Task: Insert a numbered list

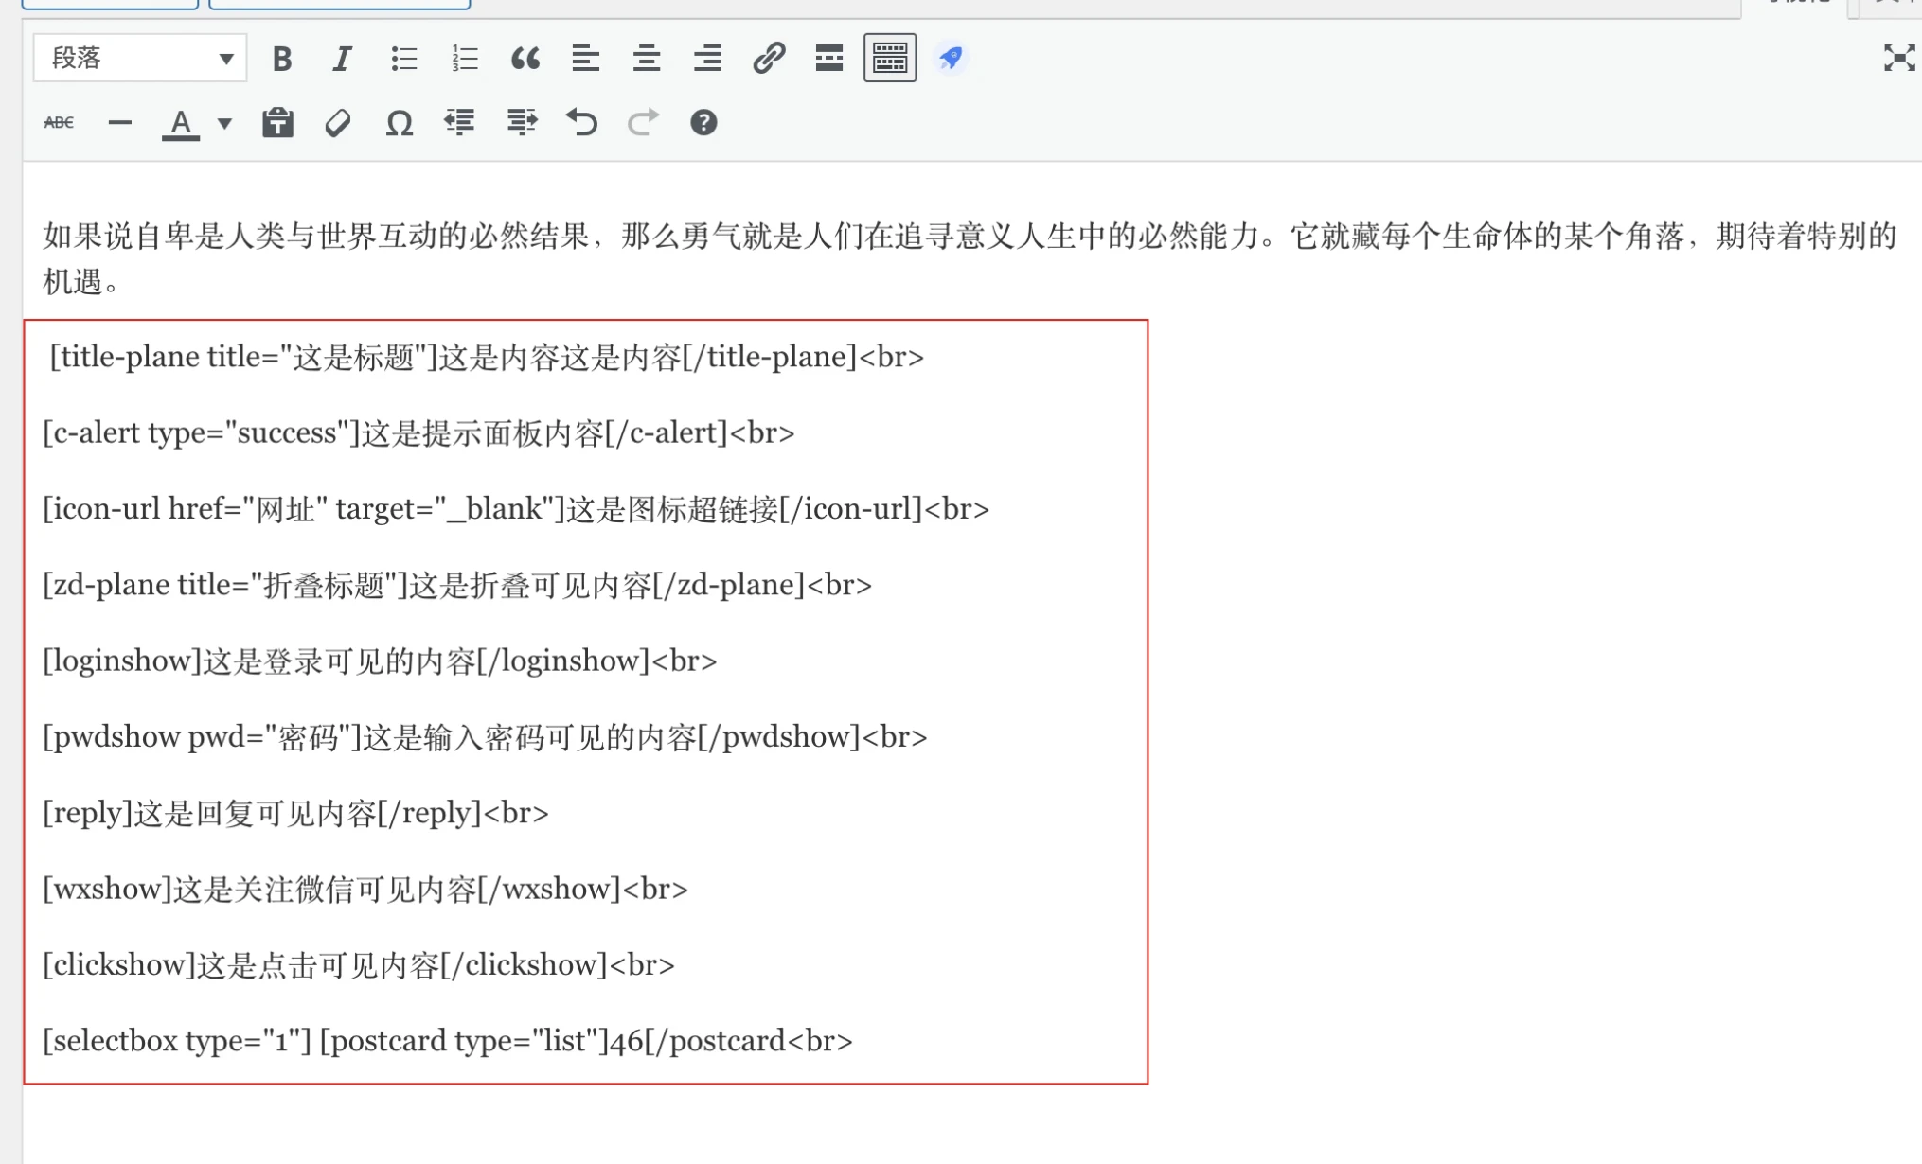Action: tap(464, 59)
